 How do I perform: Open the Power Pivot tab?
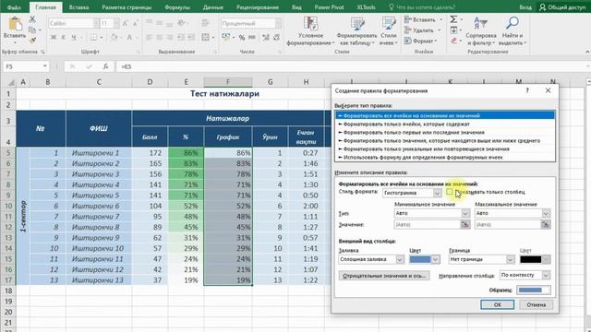(x=329, y=7)
